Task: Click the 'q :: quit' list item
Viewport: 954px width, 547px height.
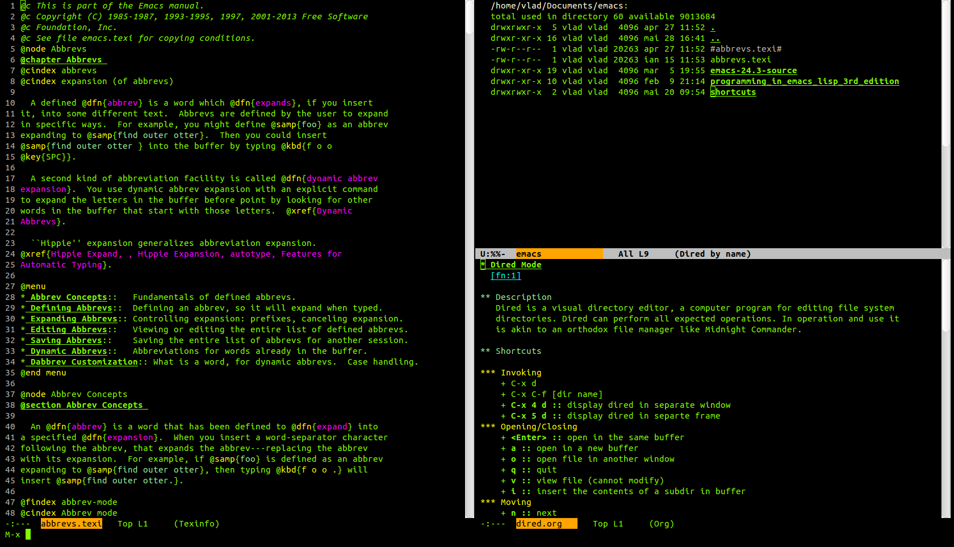Action: (x=529, y=470)
